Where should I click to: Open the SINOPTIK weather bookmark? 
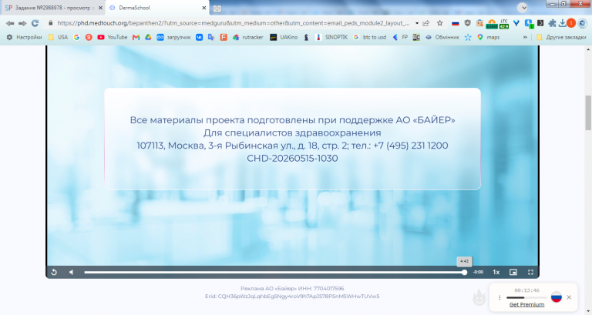click(x=331, y=37)
